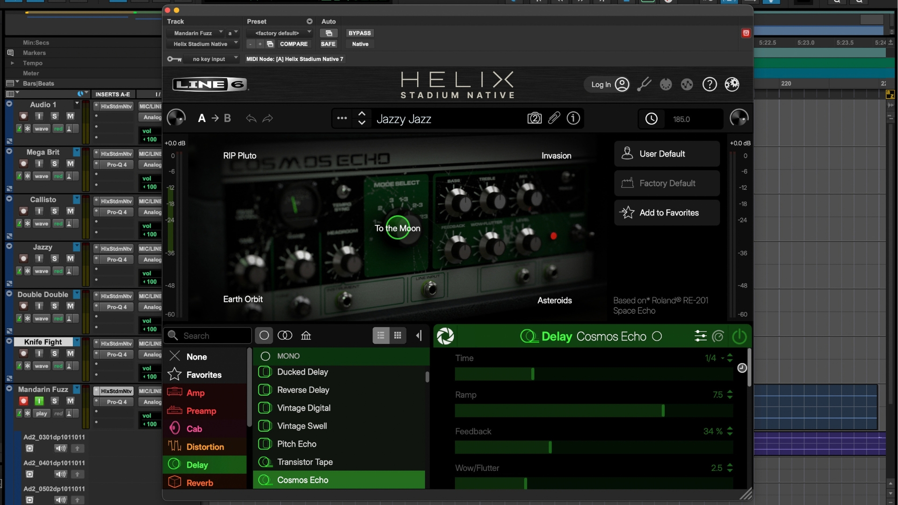The width and height of the screenshot is (898, 505).
Task: Click the Time parameter slider
Action: 594,374
